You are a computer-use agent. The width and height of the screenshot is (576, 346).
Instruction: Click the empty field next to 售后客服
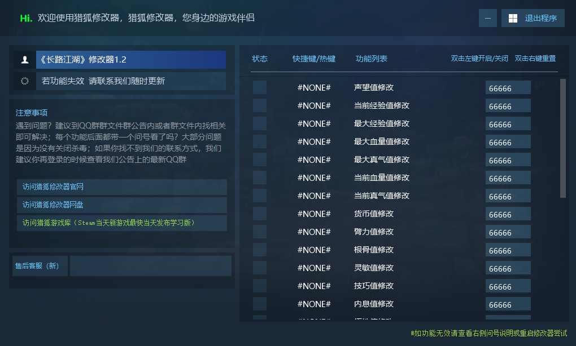pyautogui.click(x=151, y=266)
